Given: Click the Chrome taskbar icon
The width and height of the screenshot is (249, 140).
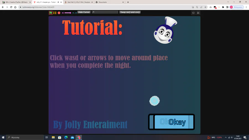Looking at the screenshot, I should (x=79, y=138).
